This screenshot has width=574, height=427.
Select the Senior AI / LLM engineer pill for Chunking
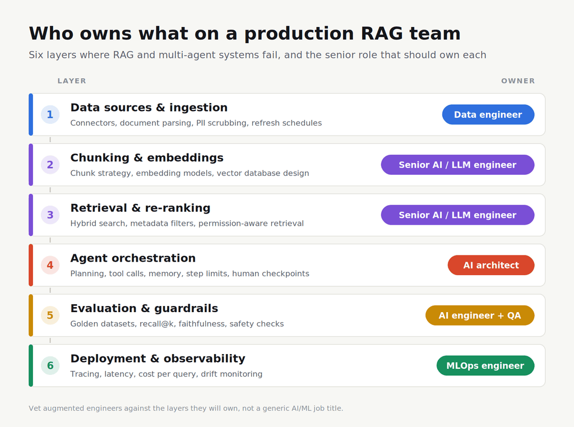pyautogui.click(x=457, y=165)
